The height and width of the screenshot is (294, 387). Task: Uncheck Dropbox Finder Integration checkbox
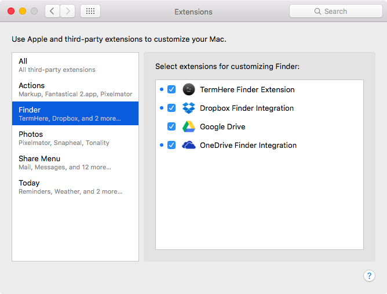pyautogui.click(x=171, y=108)
